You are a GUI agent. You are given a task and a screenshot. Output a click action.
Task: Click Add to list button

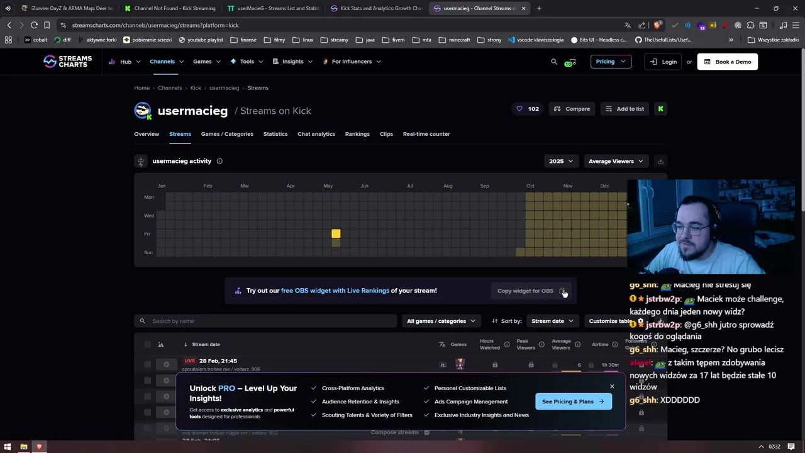click(625, 109)
